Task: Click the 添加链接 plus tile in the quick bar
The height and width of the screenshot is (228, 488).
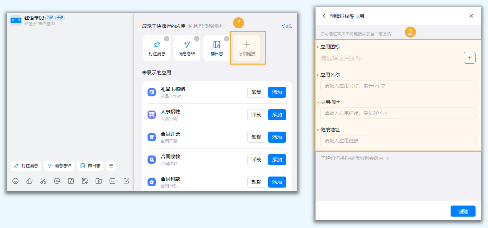Action: point(246,48)
